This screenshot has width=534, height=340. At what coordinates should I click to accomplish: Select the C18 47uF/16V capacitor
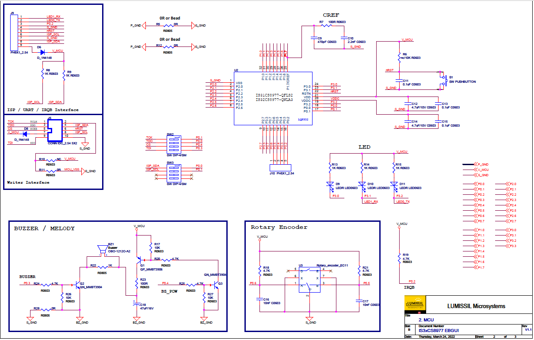[x=135, y=305]
